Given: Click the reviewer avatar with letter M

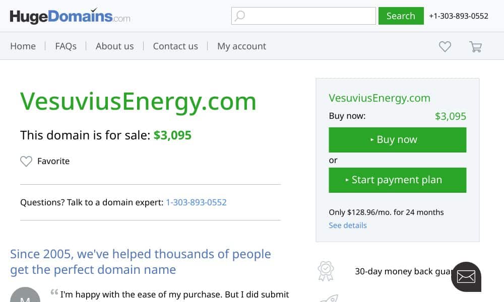Looking at the screenshot, I should click(x=25, y=295).
